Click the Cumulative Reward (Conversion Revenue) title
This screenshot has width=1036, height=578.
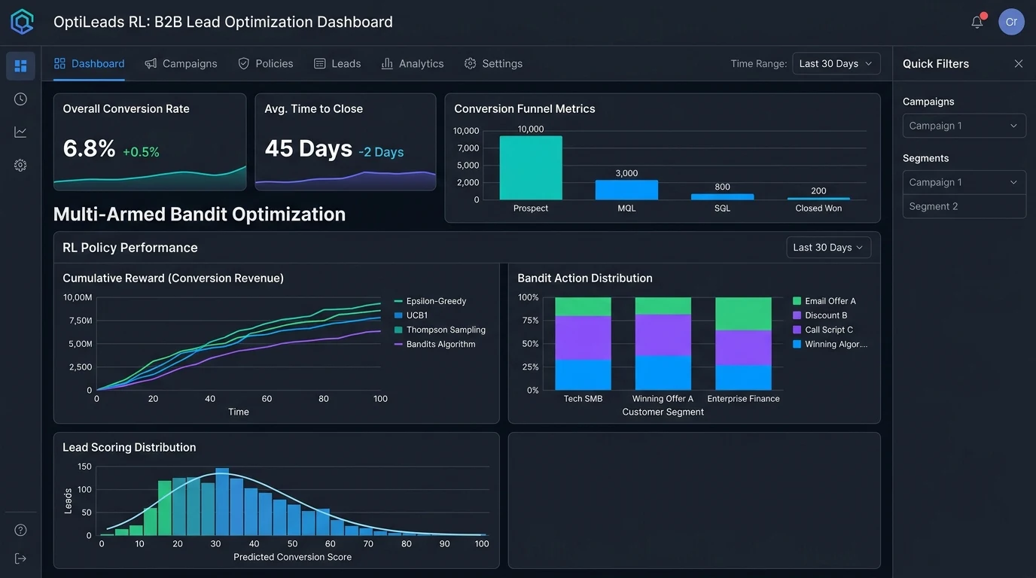(173, 278)
